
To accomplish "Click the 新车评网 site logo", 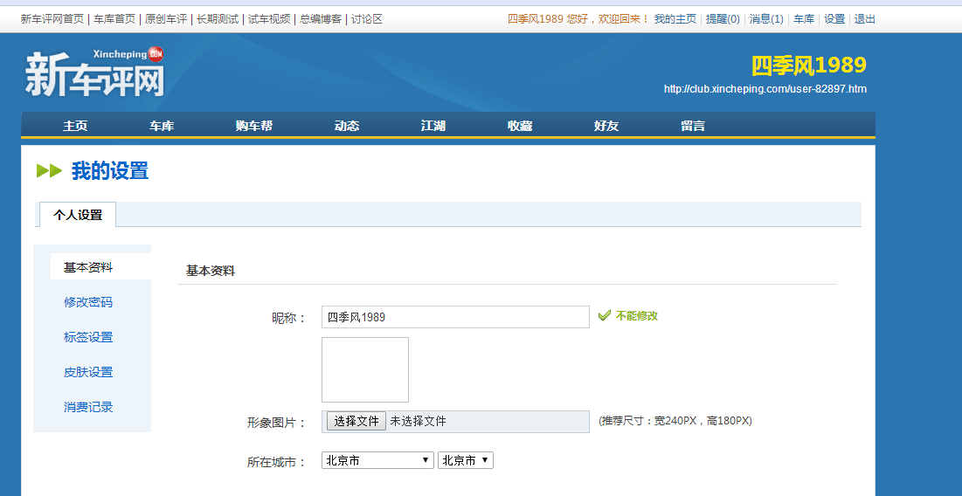I will (x=95, y=72).
